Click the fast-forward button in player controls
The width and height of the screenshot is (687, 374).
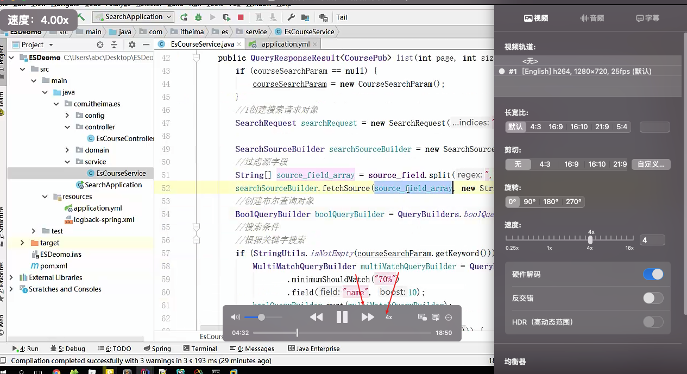(368, 317)
